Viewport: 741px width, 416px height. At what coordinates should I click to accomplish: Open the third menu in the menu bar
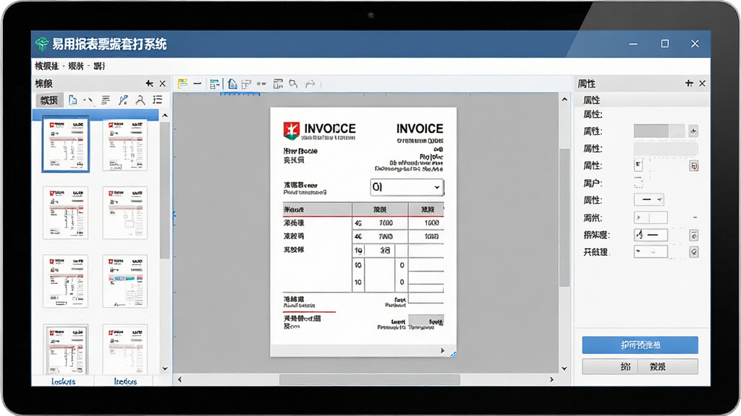(99, 66)
